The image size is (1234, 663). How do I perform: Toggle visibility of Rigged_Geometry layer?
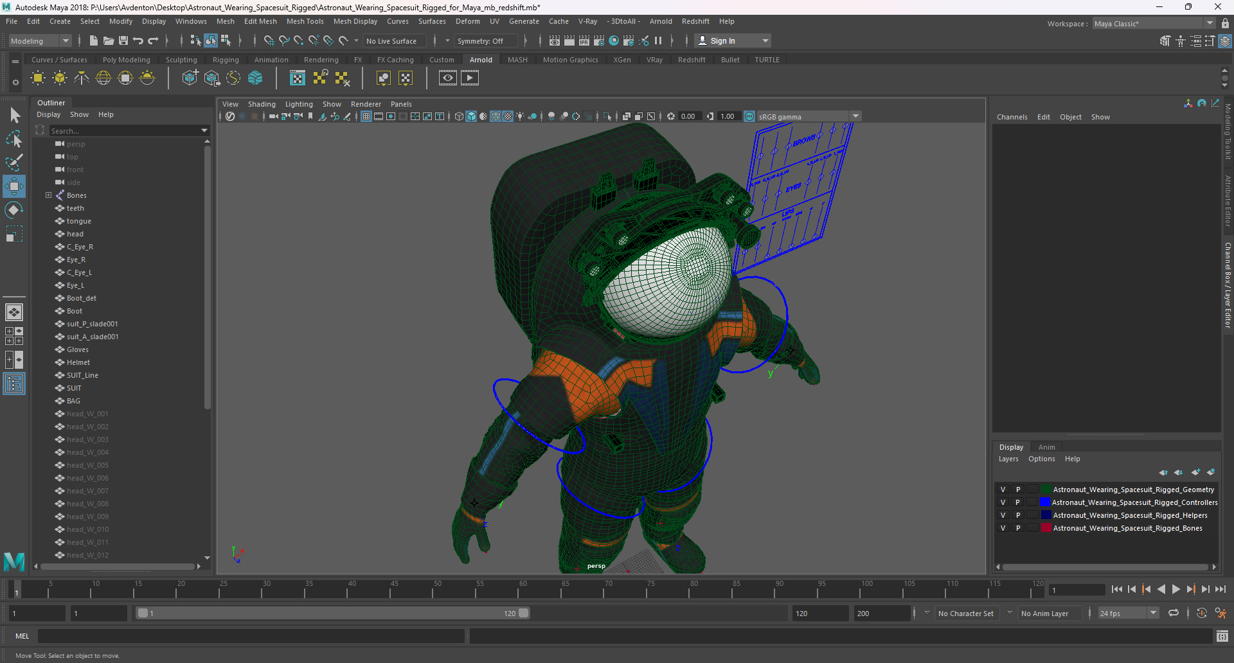click(x=1003, y=490)
